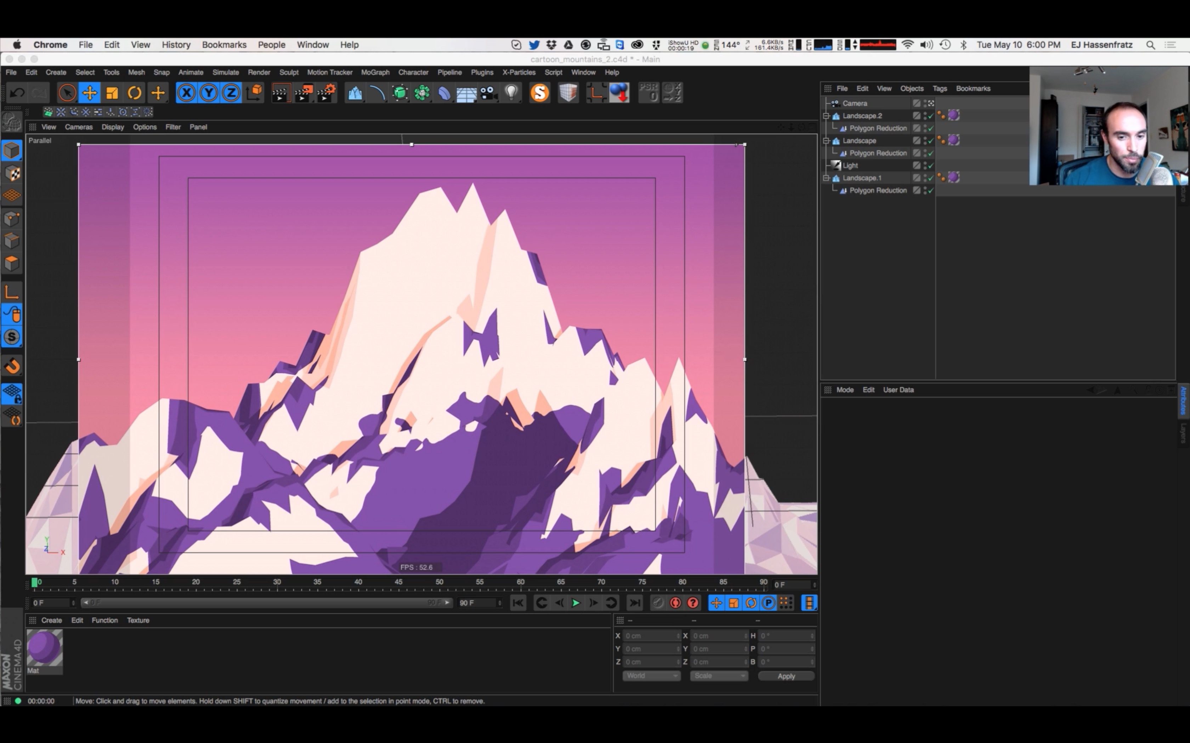
Task: Click the Light bulb icon
Action: 511,93
